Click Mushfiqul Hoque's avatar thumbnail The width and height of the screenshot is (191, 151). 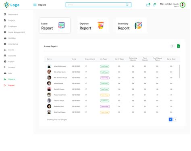click(49, 112)
